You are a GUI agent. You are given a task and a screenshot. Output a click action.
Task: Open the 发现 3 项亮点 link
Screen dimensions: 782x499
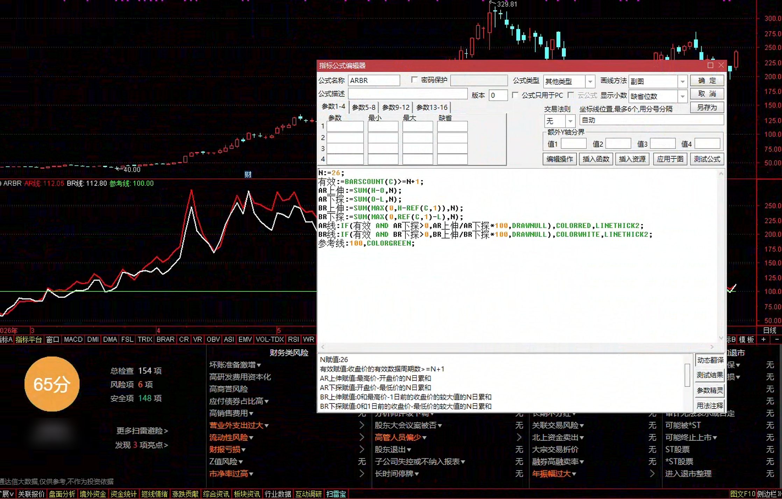[141, 445]
